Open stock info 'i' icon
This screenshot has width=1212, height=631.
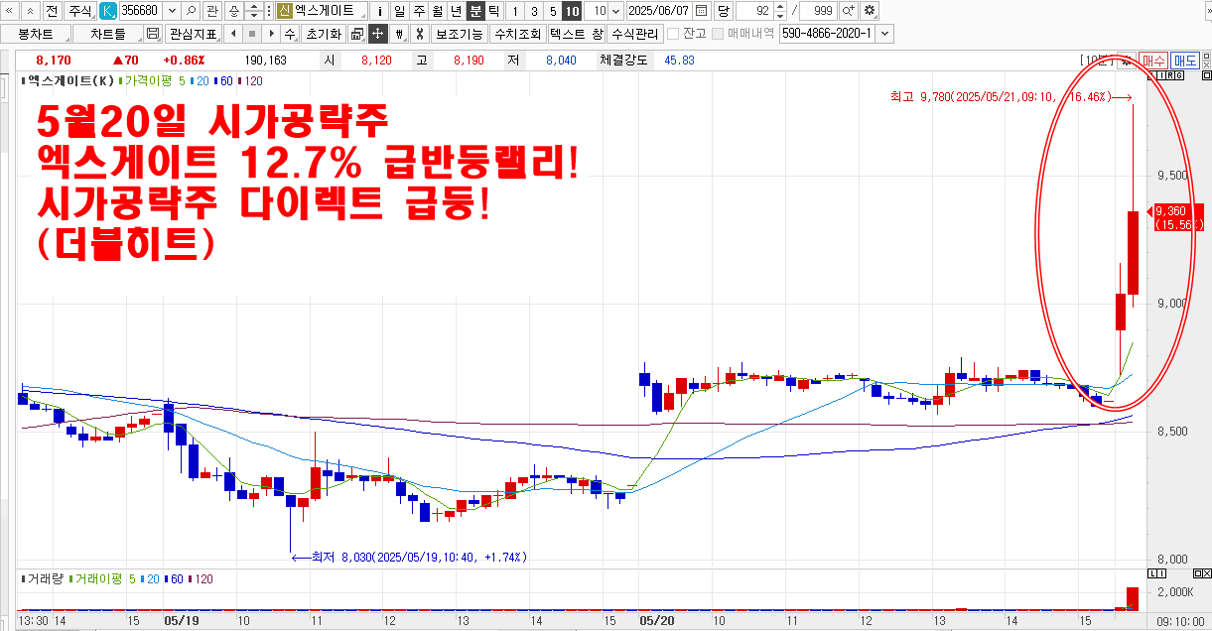(x=379, y=11)
